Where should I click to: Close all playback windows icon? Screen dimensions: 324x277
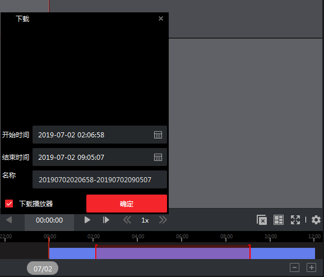click(262, 220)
